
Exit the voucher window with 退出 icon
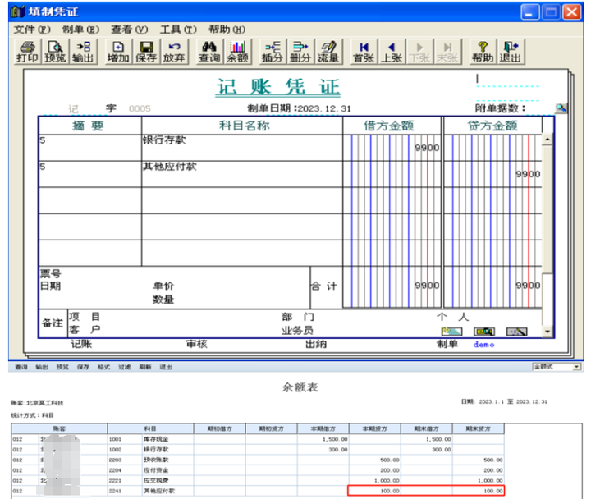[511, 52]
